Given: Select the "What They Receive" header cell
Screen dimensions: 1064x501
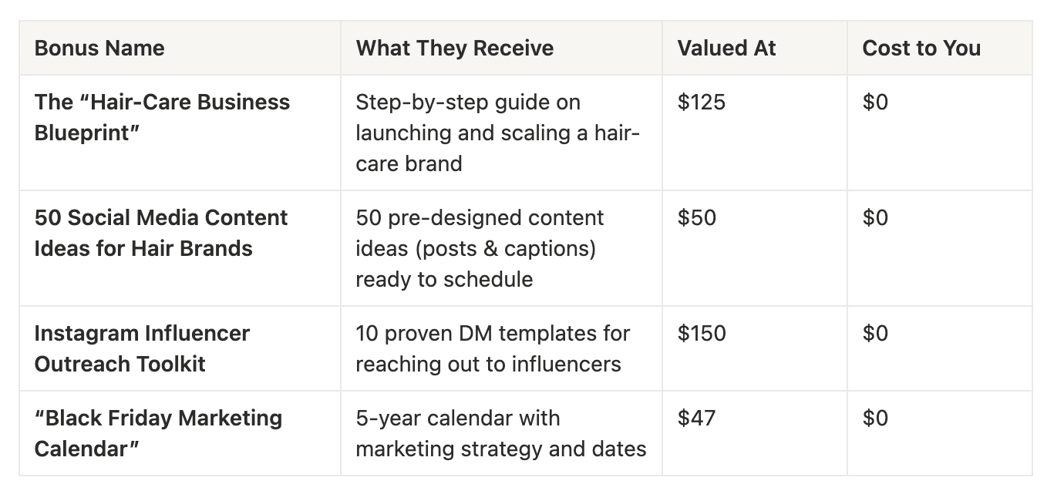Looking at the screenshot, I should pyautogui.click(x=455, y=49).
